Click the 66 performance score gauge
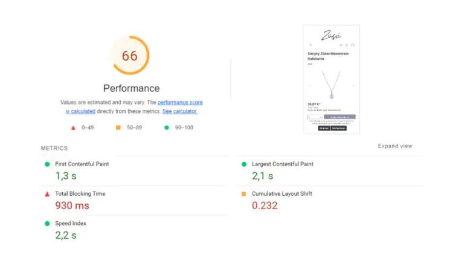The height and width of the screenshot is (272, 464). (130, 56)
